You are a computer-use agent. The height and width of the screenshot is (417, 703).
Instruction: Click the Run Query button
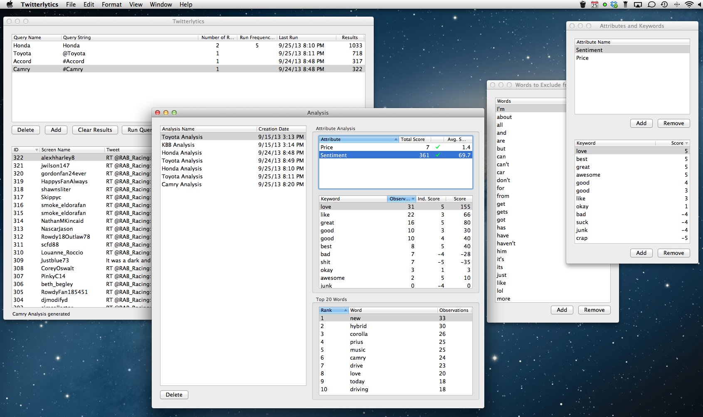pos(138,130)
